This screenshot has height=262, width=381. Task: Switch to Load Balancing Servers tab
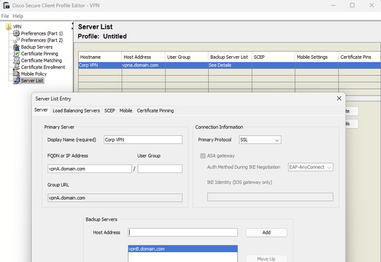pos(77,110)
